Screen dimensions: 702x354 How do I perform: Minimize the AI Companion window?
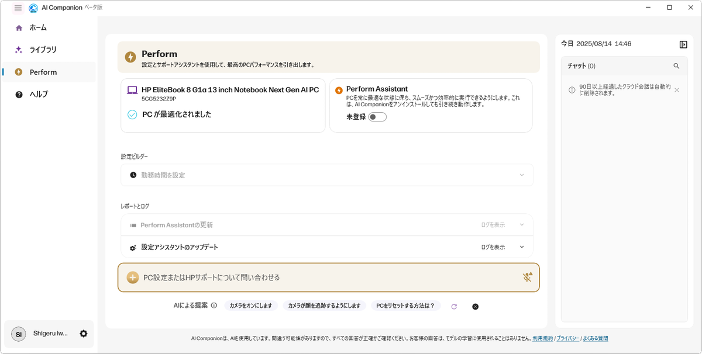(x=649, y=8)
